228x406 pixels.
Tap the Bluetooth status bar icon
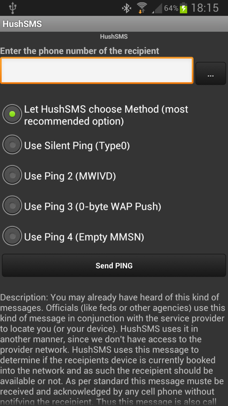coord(126,8)
